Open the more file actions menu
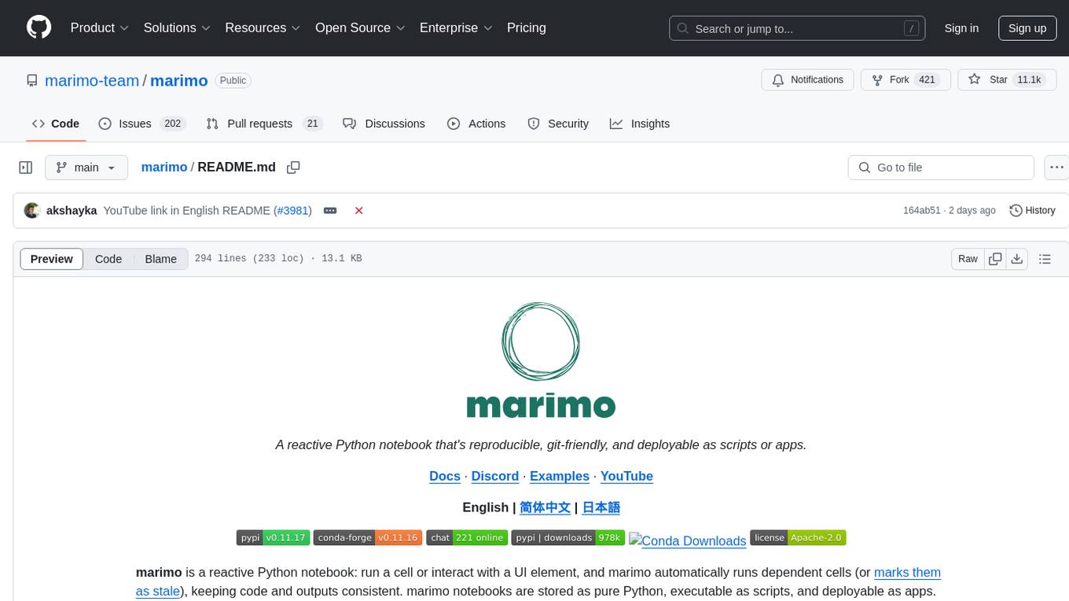The image size is (1069, 601). point(1056,168)
